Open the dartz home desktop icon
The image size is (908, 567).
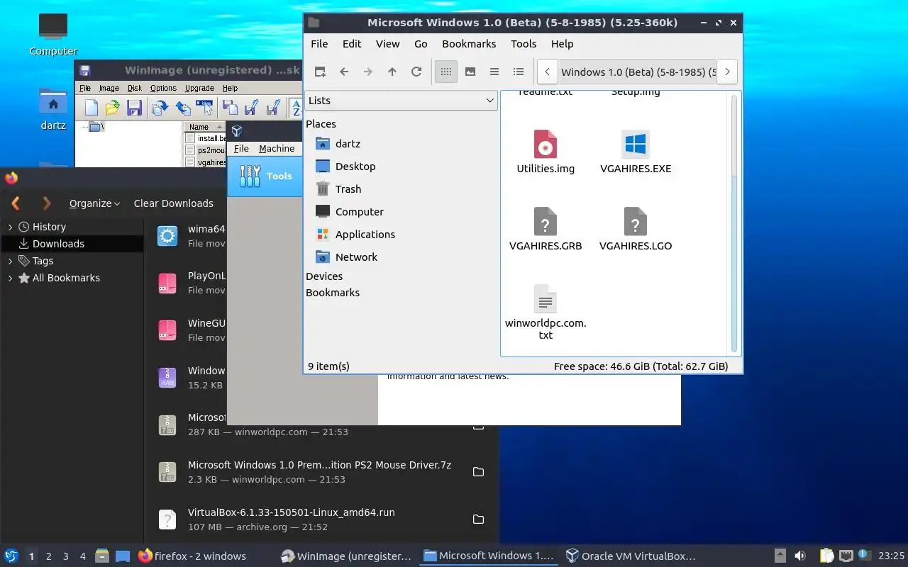tap(53, 110)
